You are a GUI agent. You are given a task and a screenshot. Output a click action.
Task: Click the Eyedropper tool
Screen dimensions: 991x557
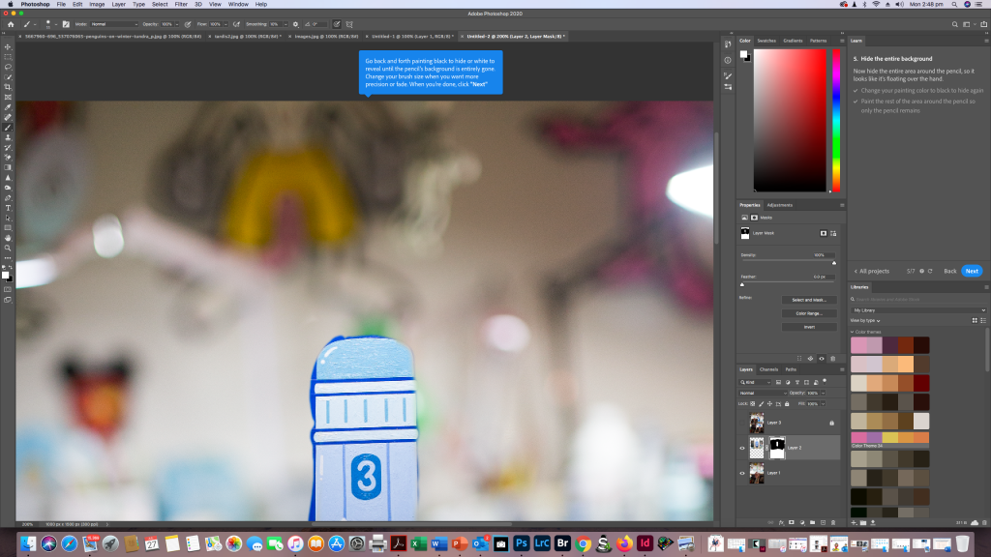pyautogui.click(x=8, y=106)
